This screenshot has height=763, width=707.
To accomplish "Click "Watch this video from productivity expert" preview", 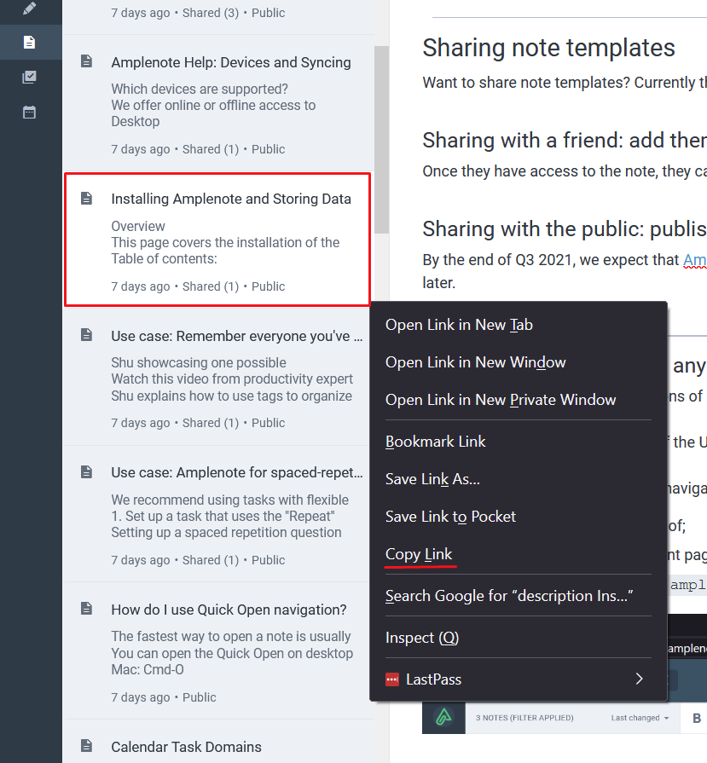I will [232, 379].
